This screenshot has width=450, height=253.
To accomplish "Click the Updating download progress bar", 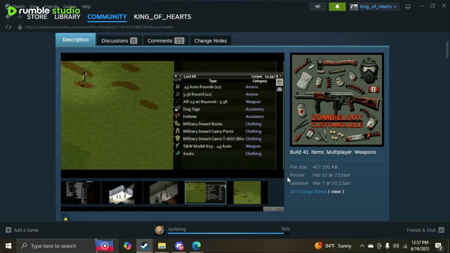I will coord(229,233).
